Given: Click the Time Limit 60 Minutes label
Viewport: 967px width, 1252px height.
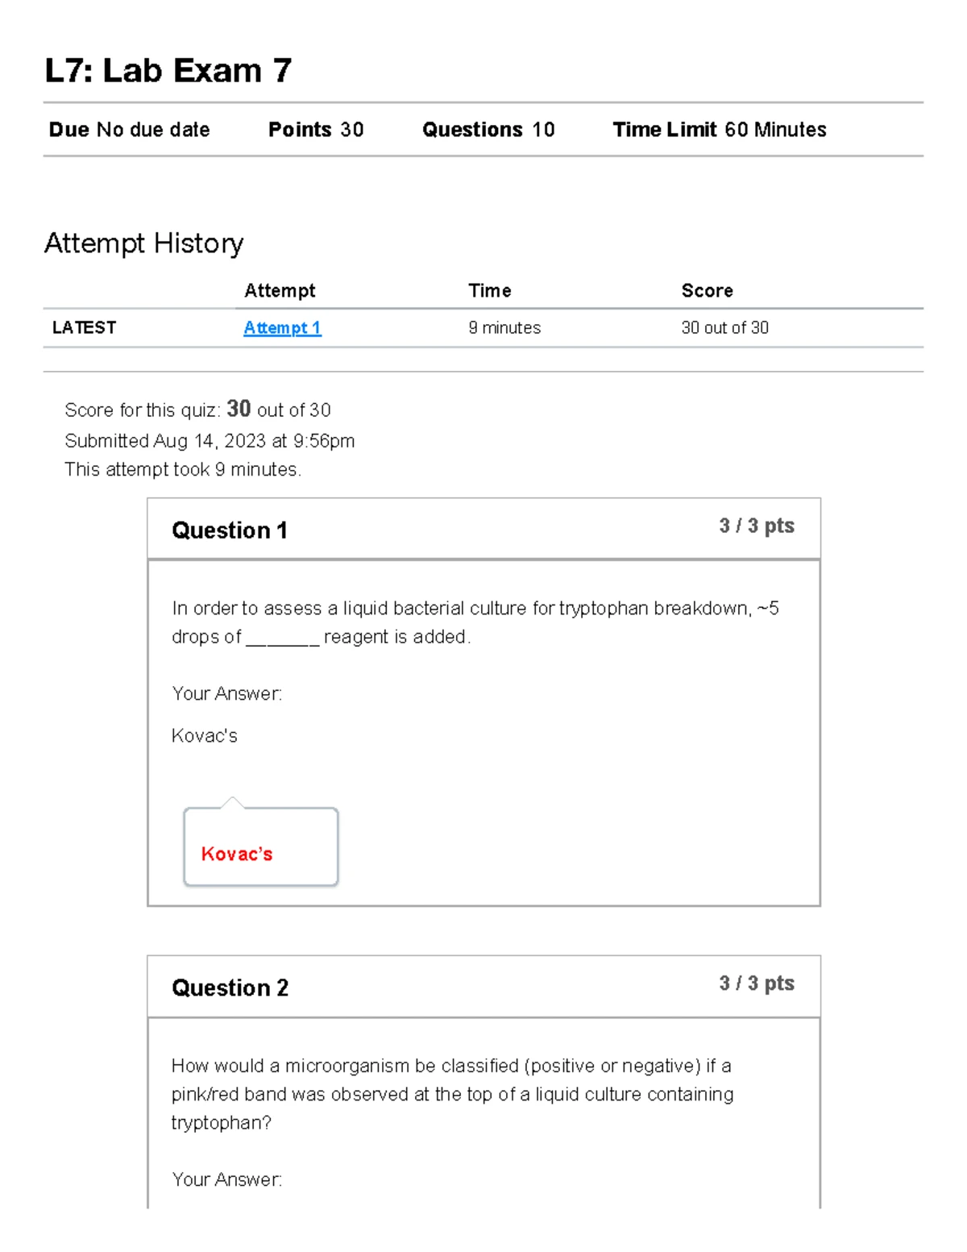Looking at the screenshot, I should (x=719, y=130).
